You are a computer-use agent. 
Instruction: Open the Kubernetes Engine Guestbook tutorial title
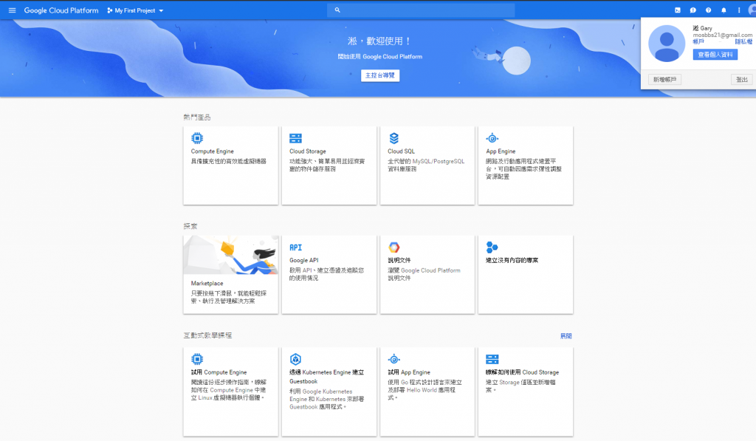326,376
